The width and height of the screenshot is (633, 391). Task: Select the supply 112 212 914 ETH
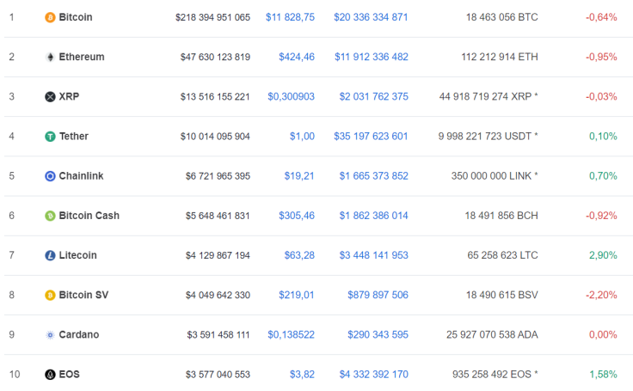[500, 57]
